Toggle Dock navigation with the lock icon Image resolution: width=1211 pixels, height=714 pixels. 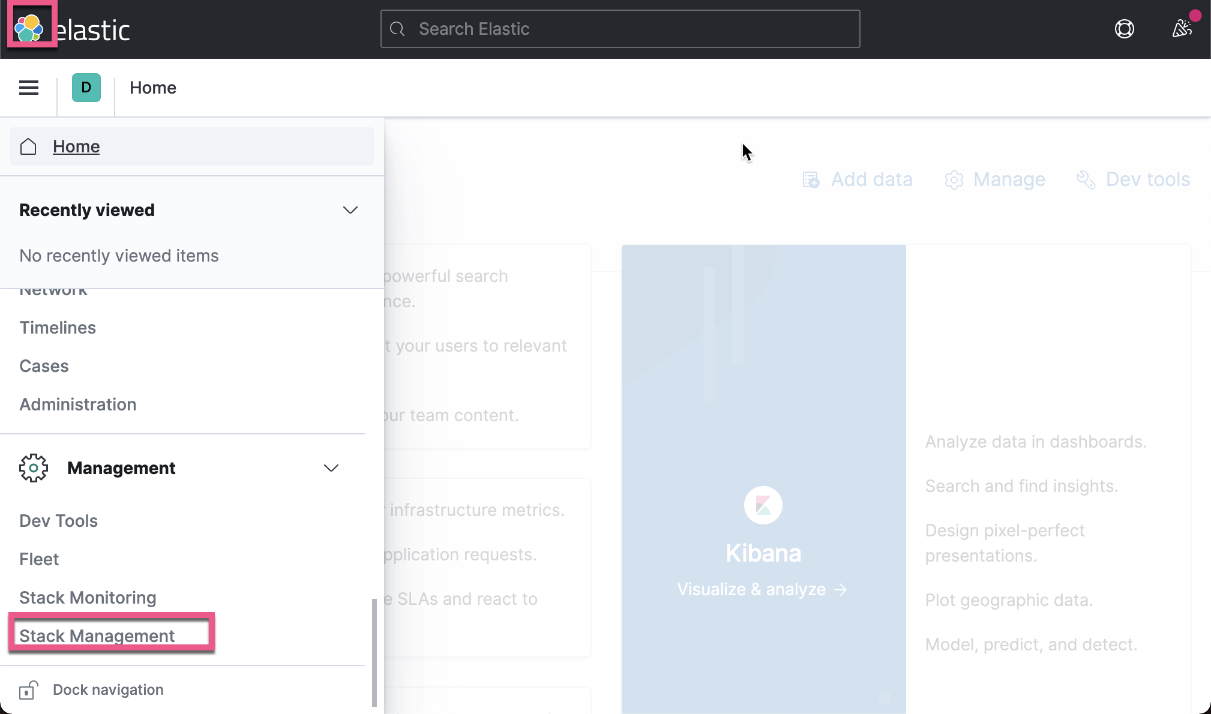29,689
